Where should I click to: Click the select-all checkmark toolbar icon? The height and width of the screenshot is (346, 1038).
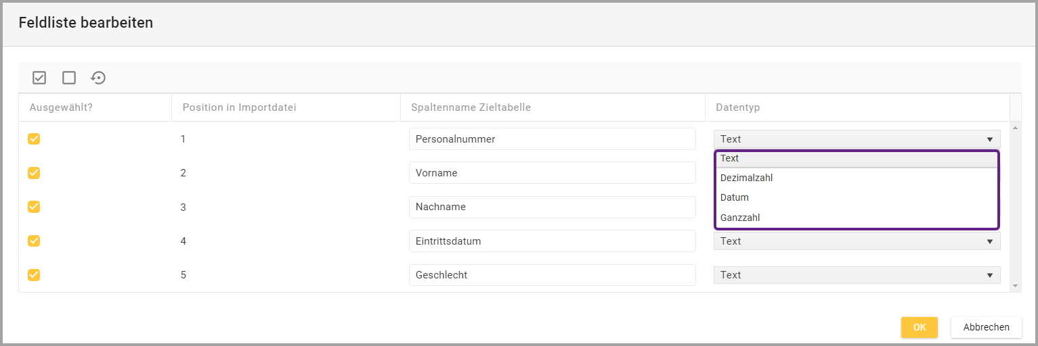(x=39, y=78)
